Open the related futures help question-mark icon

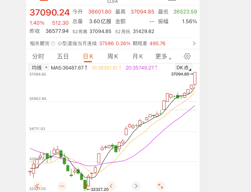[x=53, y=44]
